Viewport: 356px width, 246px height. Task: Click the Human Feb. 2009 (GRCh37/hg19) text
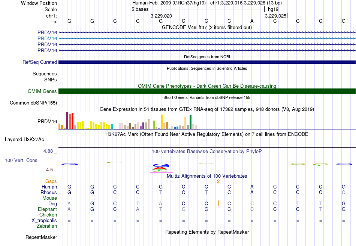coord(169,3)
